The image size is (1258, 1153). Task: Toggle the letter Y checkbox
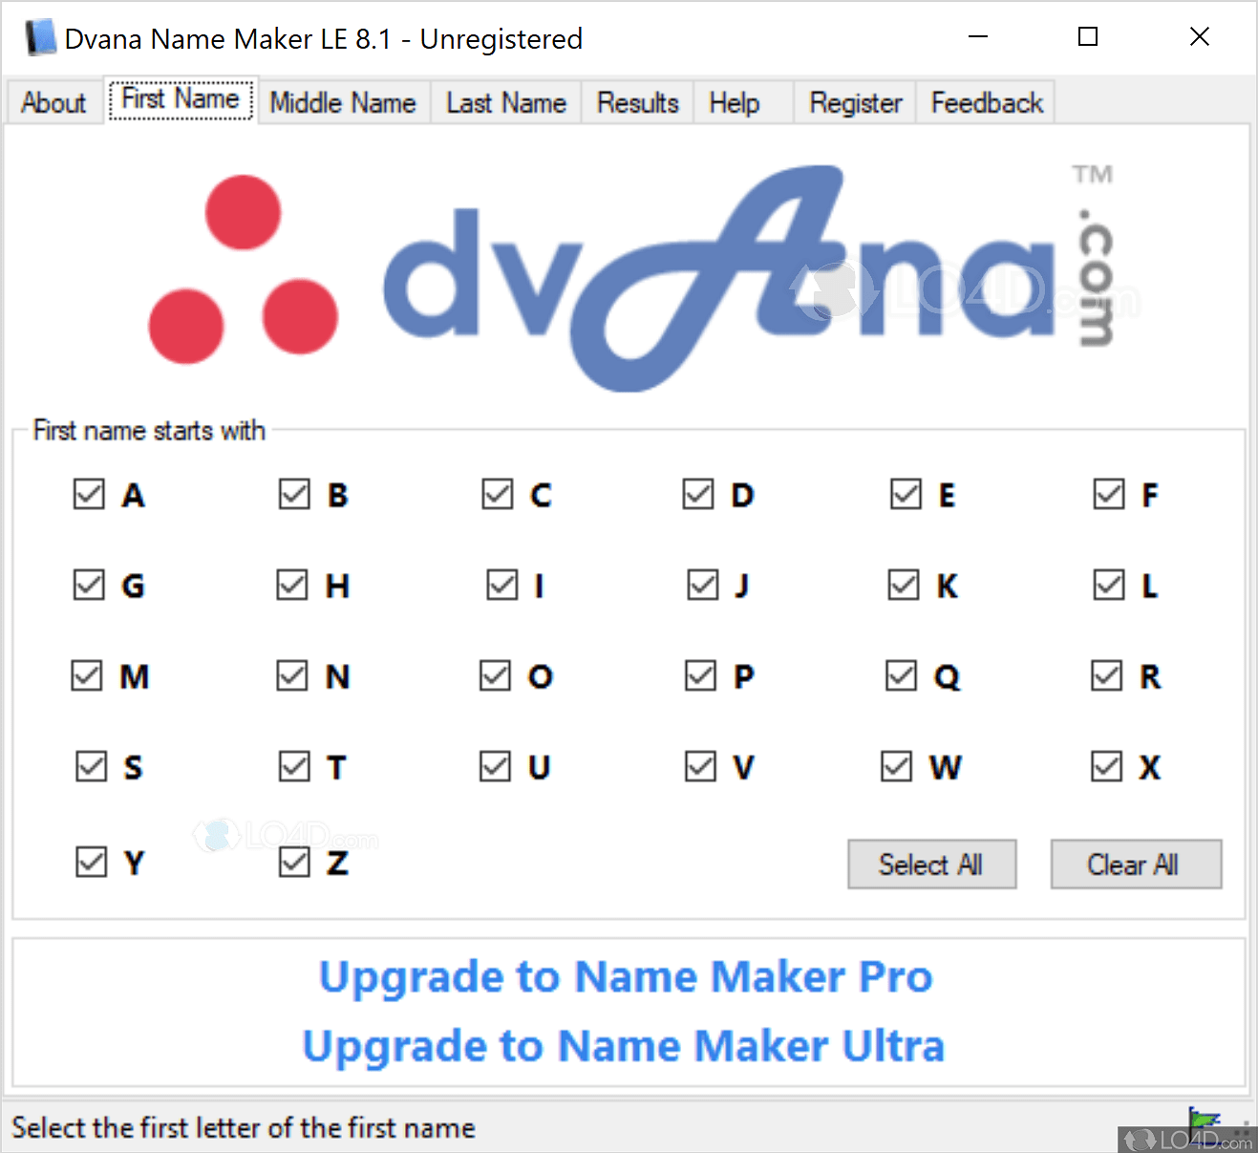[x=92, y=862]
